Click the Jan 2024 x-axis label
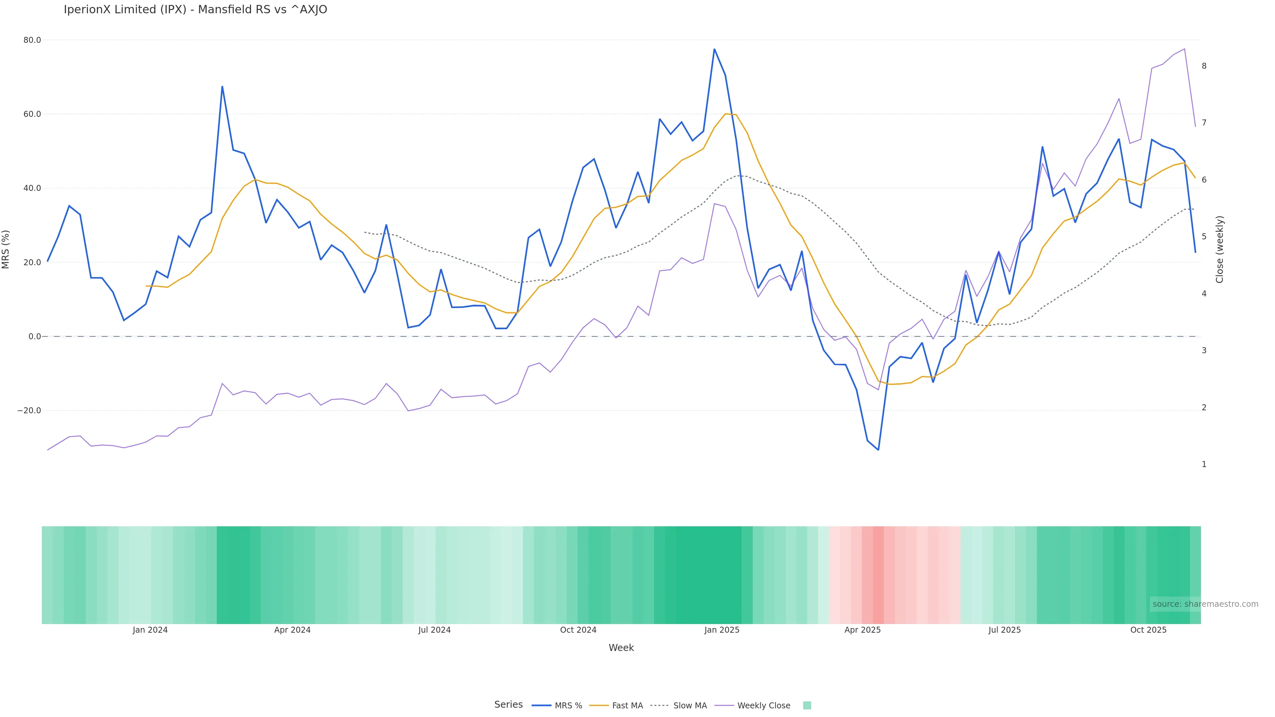 (150, 630)
